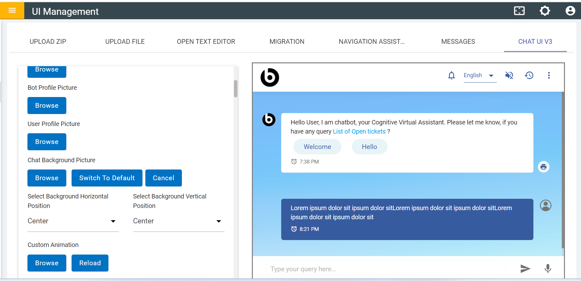
Task: Send the query with arrow icon
Action: click(x=525, y=268)
